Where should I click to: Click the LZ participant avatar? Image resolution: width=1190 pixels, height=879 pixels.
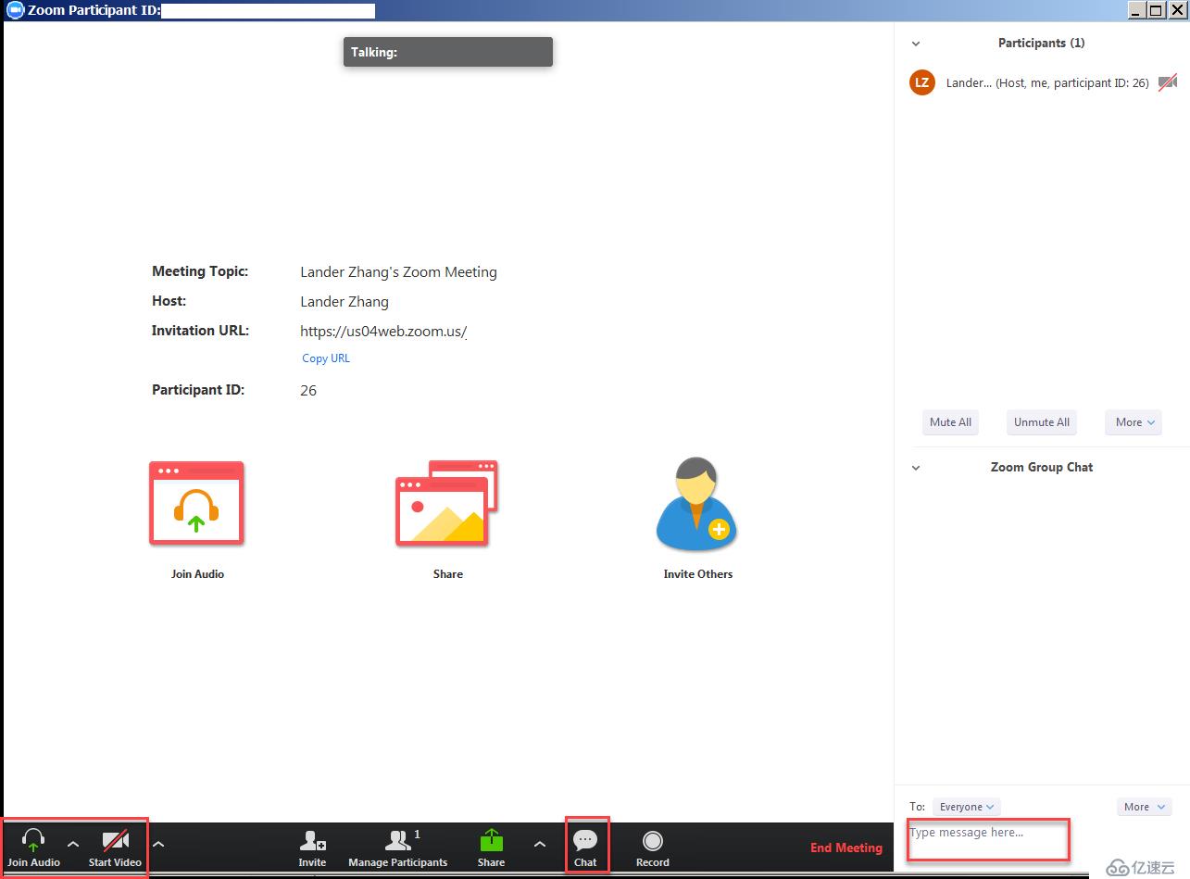(922, 82)
